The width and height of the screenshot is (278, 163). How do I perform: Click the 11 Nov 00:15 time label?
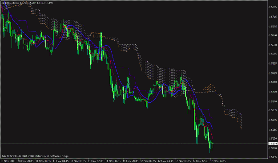coord(43,161)
